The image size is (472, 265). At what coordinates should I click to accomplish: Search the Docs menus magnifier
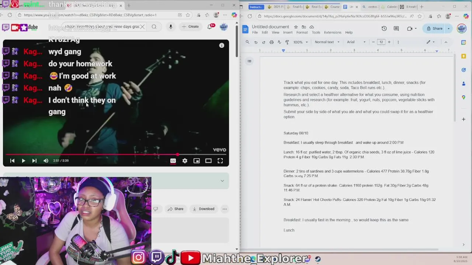pyautogui.click(x=247, y=42)
